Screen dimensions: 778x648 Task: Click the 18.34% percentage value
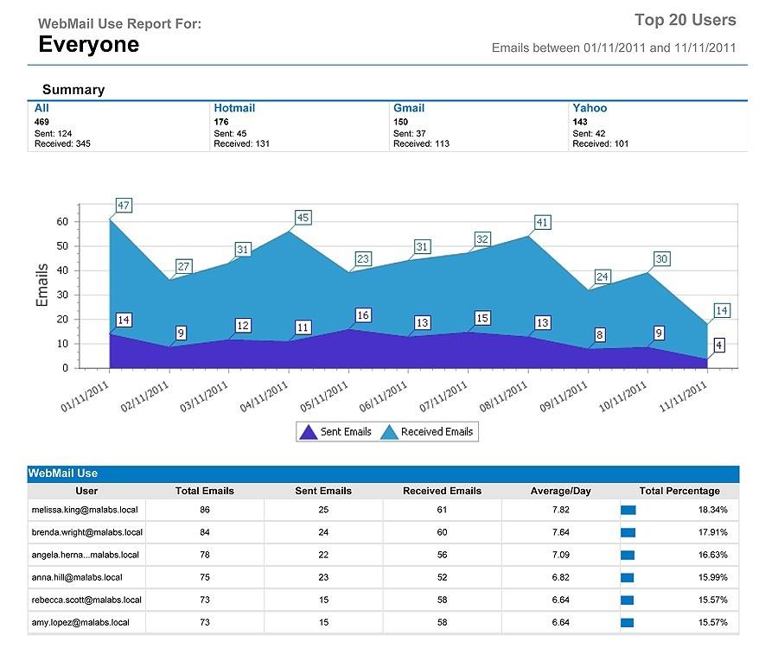[713, 510]
